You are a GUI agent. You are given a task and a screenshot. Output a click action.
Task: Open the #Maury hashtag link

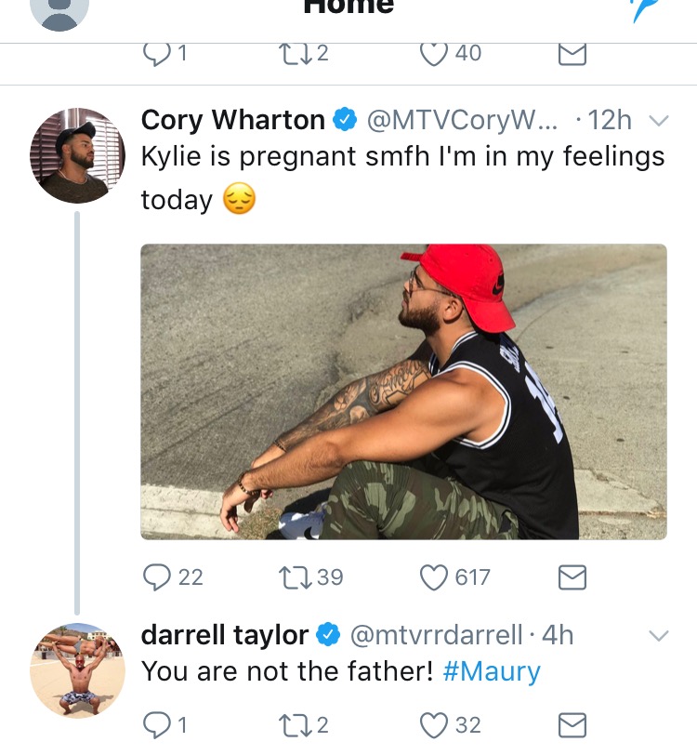point(492,671)
